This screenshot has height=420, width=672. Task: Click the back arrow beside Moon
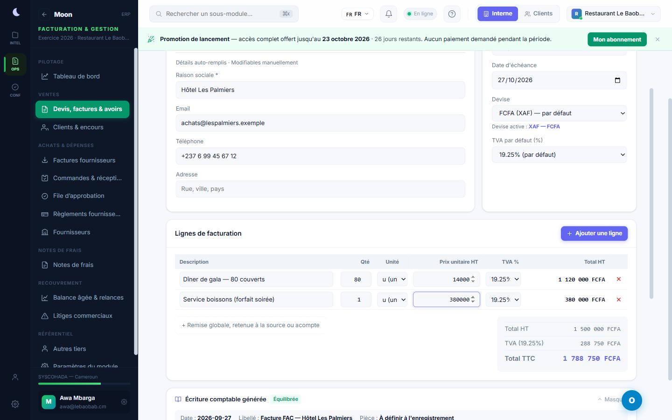44,14
